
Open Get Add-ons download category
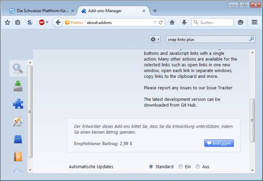coord(18,86)
